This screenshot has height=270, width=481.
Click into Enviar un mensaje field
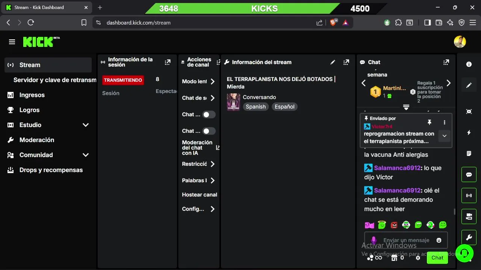point(406,240)
